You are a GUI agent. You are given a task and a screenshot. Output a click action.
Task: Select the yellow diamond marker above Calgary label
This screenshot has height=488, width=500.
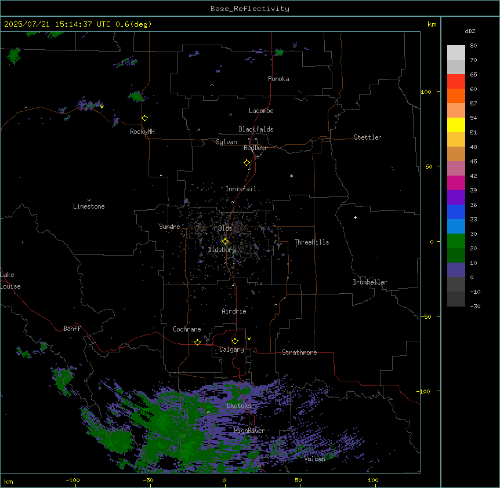pyautogui.click(x=235, y=341)
